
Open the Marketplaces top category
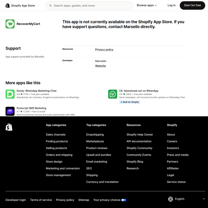tap(95, 141)
